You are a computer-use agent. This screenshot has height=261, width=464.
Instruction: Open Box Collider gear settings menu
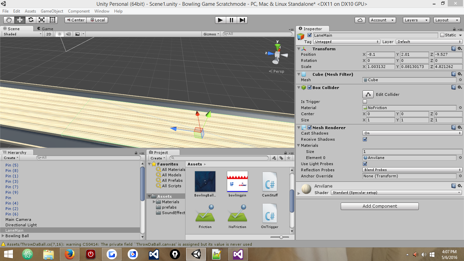[460, 87]
